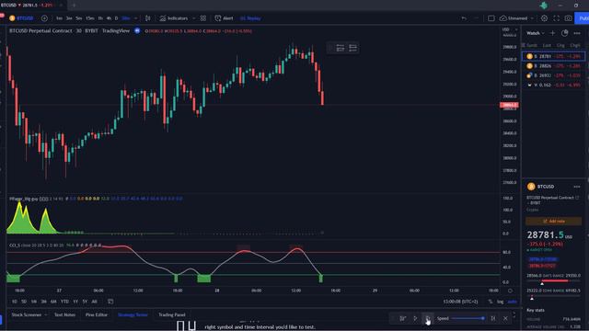Select the YTD date range
Viewport: 589px width, 331px height.
click(x=64, y=302)
